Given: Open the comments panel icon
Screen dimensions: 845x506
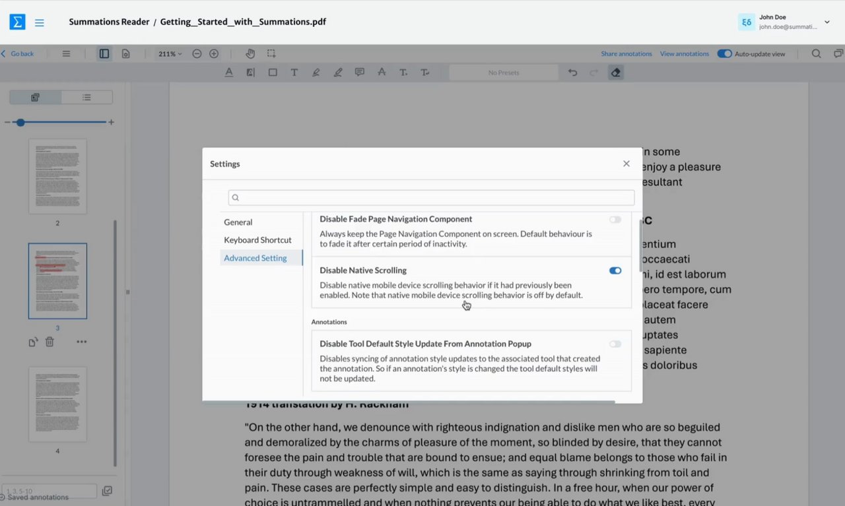Looking at the screenshot, I should click(x=838, y=53).
